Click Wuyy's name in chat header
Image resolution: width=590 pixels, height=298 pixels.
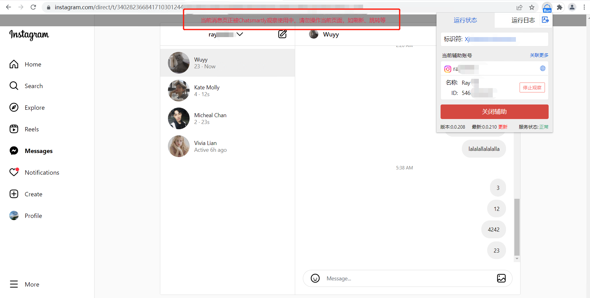(x=331, y=34)
